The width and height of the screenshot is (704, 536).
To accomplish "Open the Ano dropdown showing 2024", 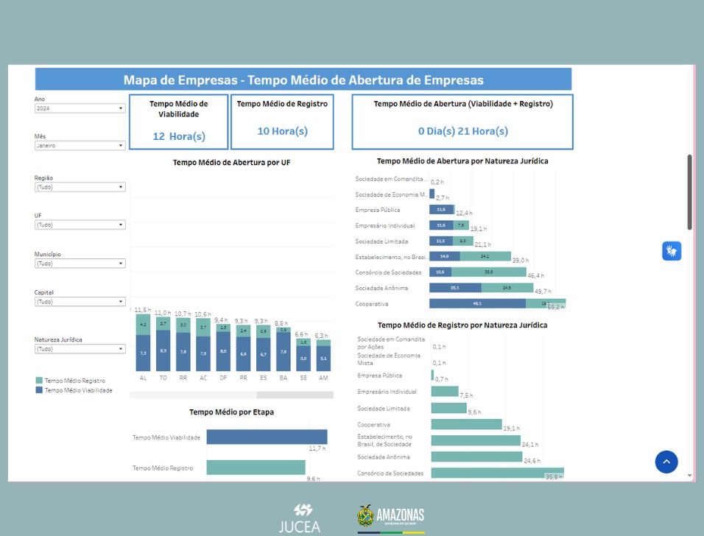I will 80,108.
